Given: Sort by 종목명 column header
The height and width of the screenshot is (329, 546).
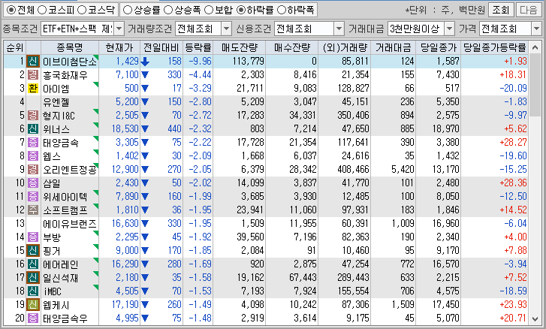Looking at the screenshot, I should 70,47.
